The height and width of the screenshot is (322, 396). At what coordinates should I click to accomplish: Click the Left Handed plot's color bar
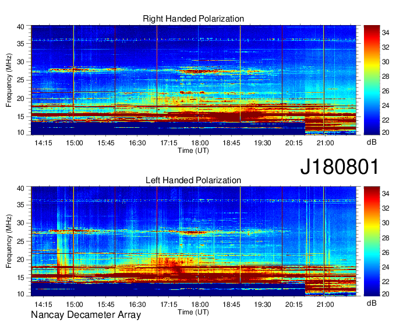click(x=372, y=242)
